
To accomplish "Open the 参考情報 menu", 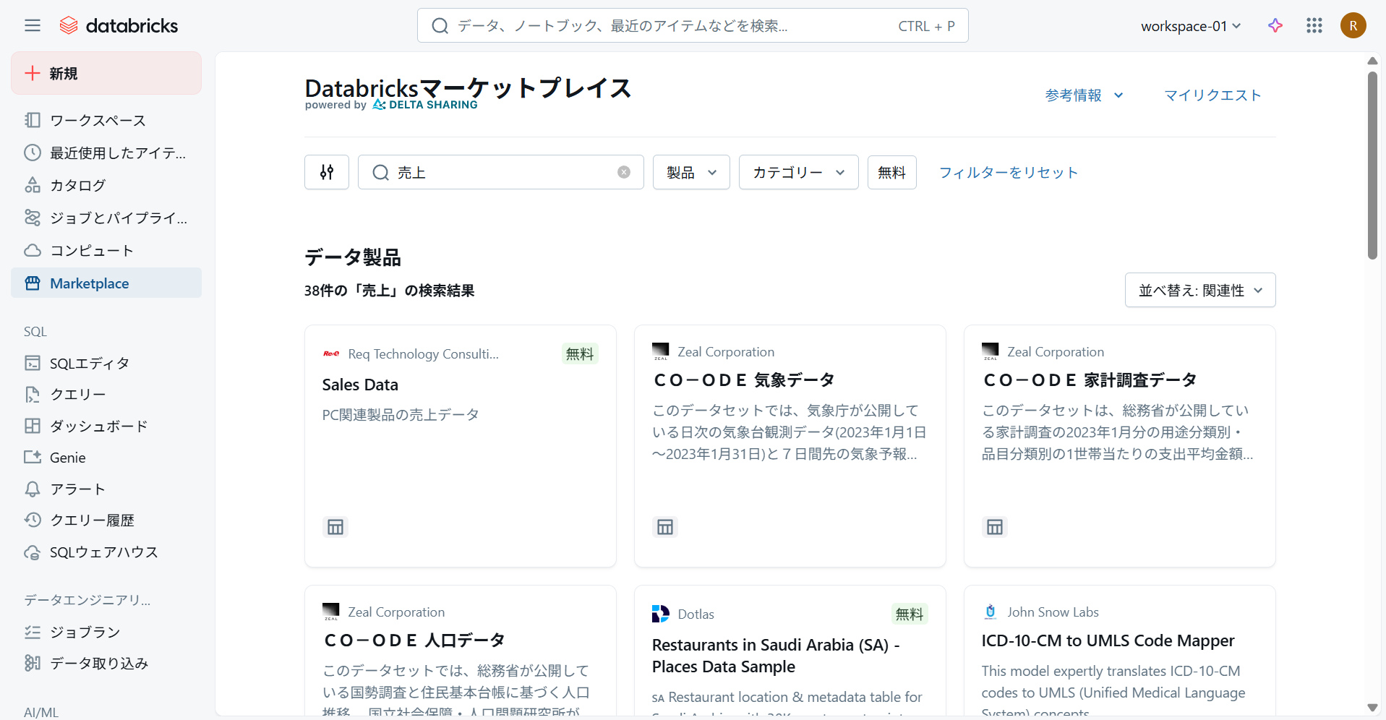I will click(x=1083, y=95).
